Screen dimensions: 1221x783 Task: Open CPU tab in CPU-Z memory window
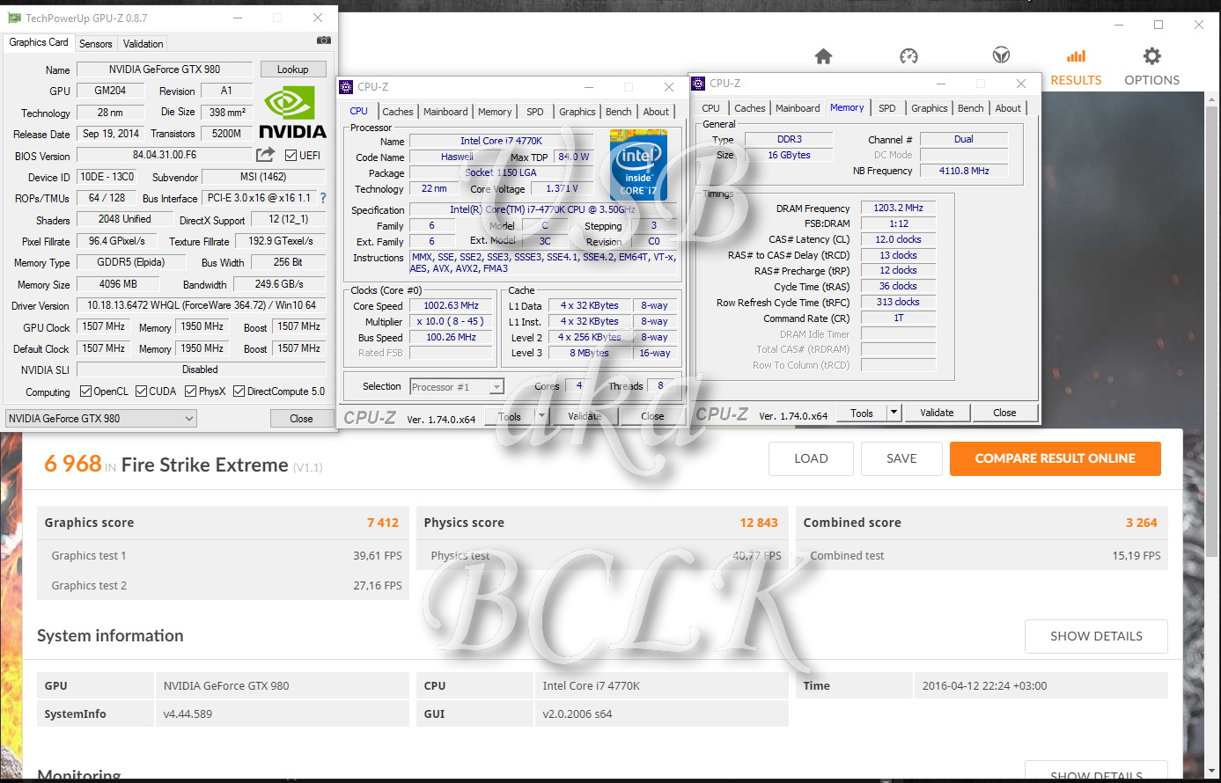[711, 108]
